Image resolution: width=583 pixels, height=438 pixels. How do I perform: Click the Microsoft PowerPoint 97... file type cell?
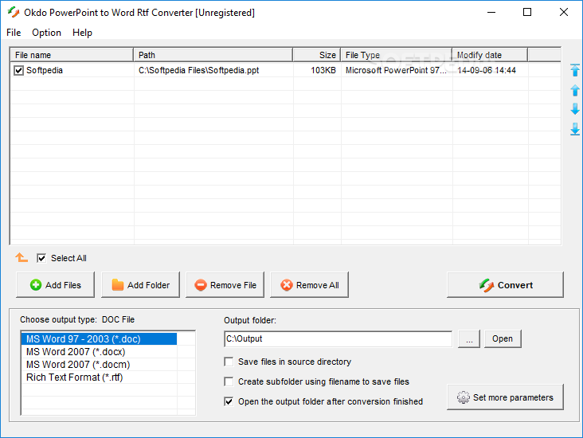pyautogui.click(x=396, y=70)
